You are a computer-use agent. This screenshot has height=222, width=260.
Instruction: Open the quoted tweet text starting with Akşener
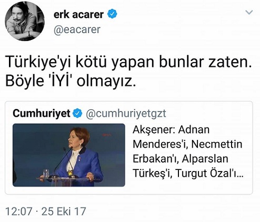point(188,152)
